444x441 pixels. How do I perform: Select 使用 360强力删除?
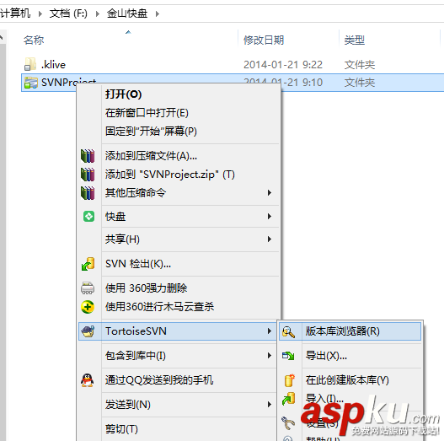pos(146,288)
